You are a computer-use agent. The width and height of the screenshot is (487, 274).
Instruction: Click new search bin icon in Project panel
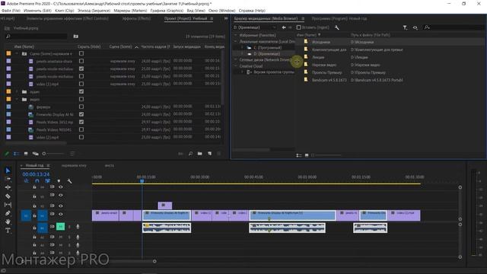coord(76,37)
